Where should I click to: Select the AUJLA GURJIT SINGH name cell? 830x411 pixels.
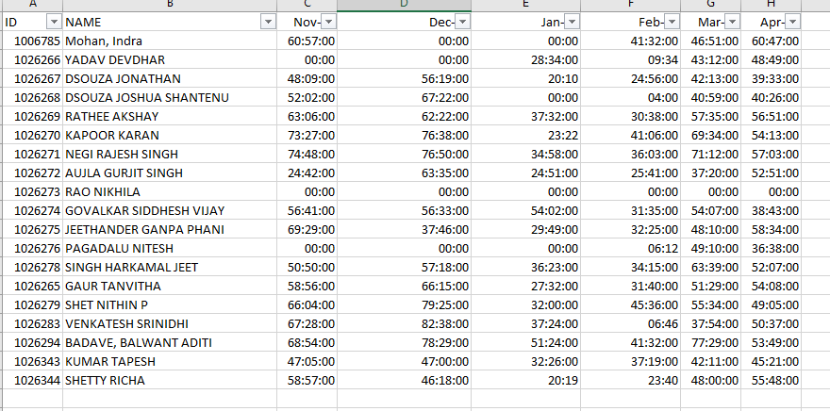click(170, 173)
